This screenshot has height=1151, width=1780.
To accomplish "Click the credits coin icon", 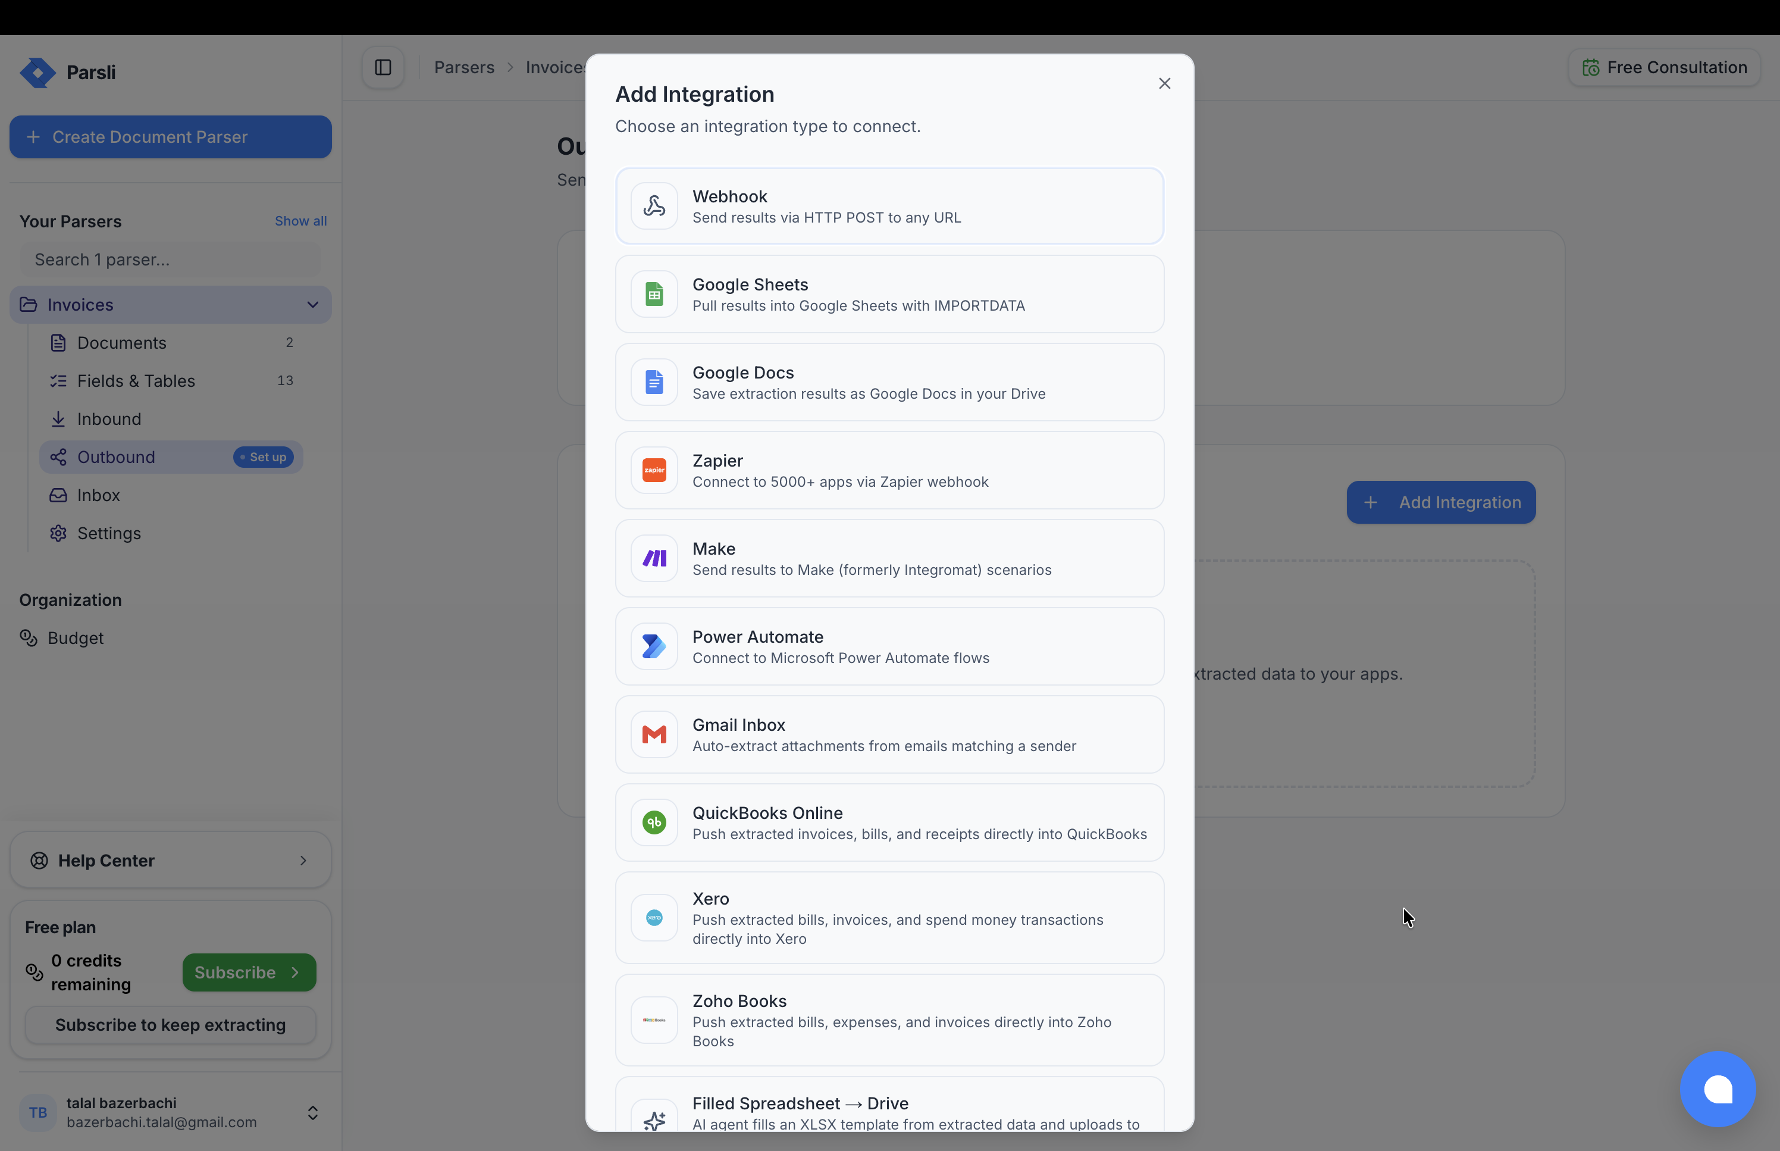I will (x=35, y=972).
